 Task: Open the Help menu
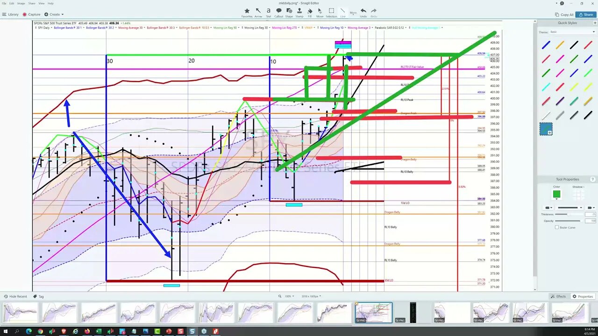click(50, 3)
